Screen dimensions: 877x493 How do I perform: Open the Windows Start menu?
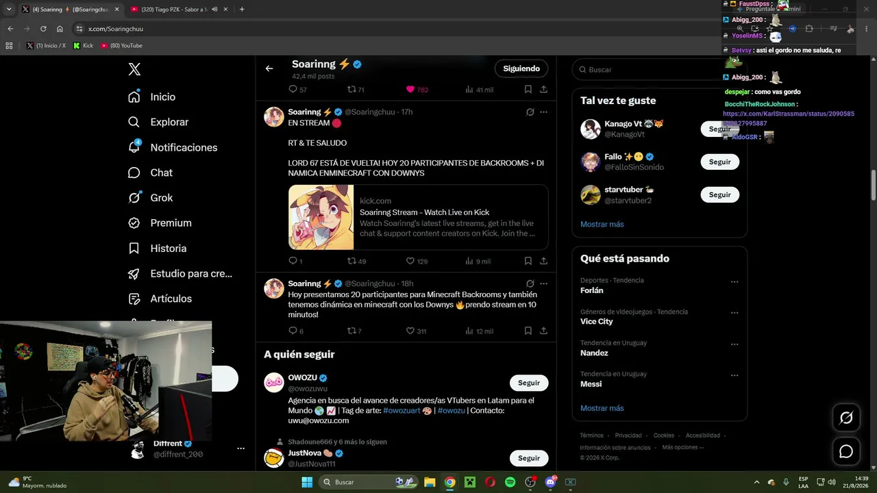click(307, 482)
